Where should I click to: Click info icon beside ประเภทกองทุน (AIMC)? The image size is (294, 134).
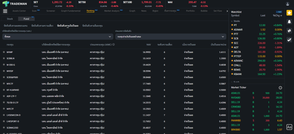[114, 45]
